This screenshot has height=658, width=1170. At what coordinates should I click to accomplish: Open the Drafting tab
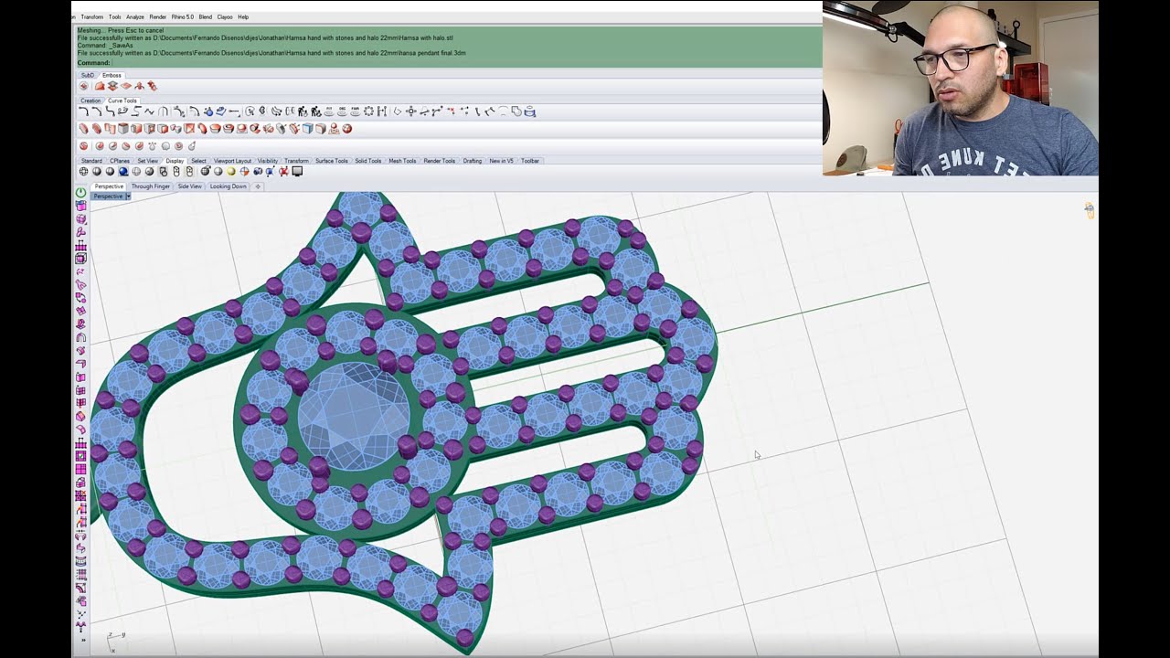(x=473, y=161)
